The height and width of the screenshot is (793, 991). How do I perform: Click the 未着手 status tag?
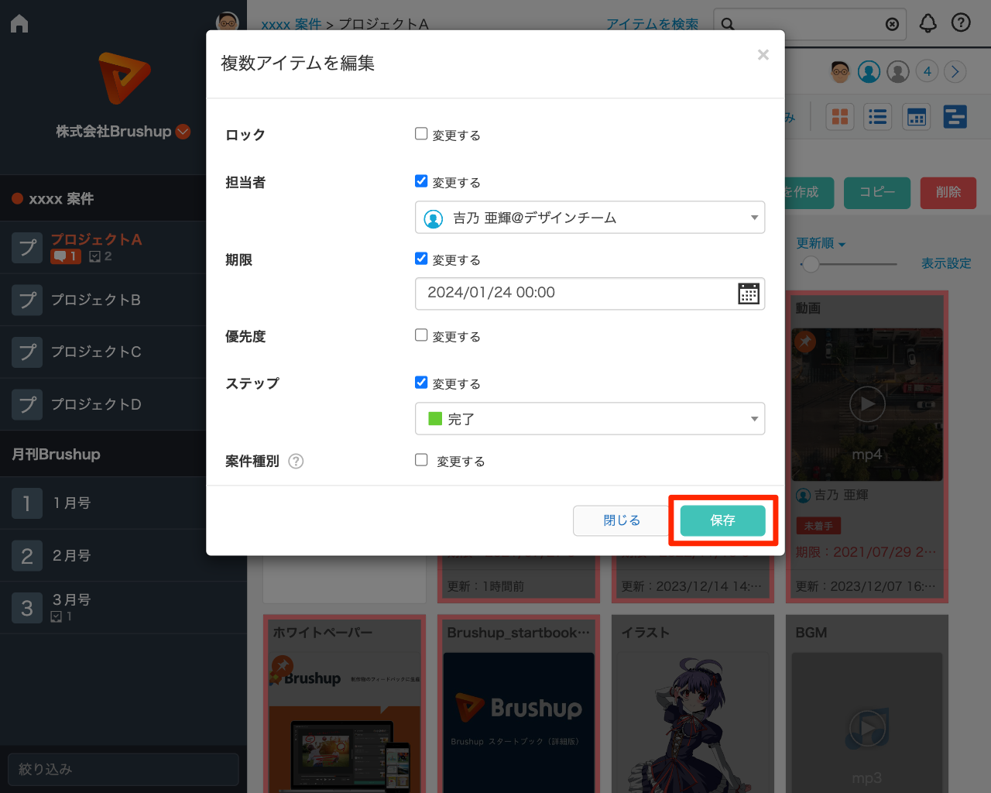(818, 526)
